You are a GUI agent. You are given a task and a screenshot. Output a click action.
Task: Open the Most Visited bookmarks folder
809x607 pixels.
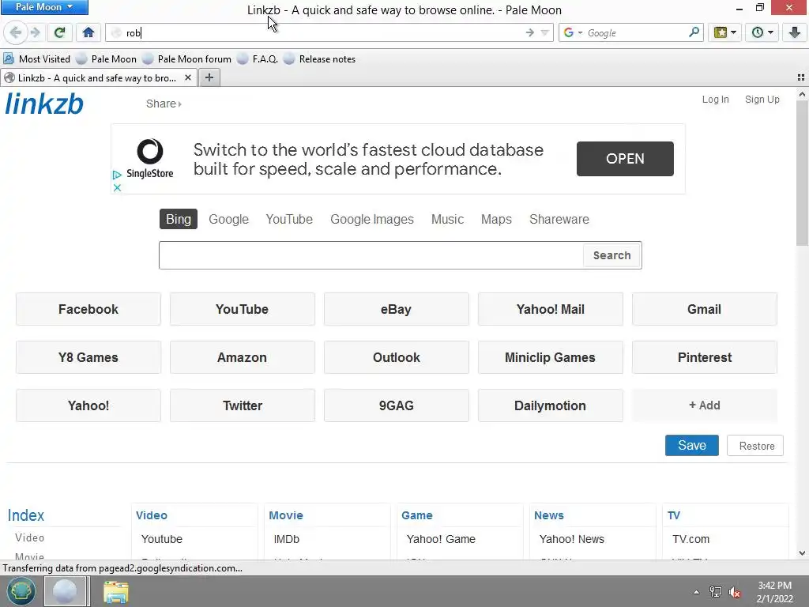36,58
